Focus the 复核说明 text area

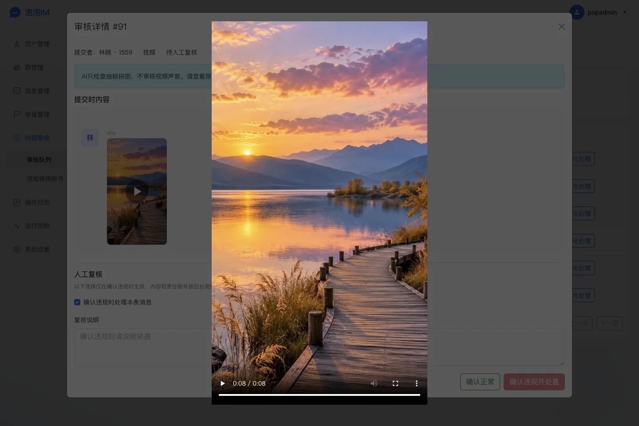click(319, 347)
